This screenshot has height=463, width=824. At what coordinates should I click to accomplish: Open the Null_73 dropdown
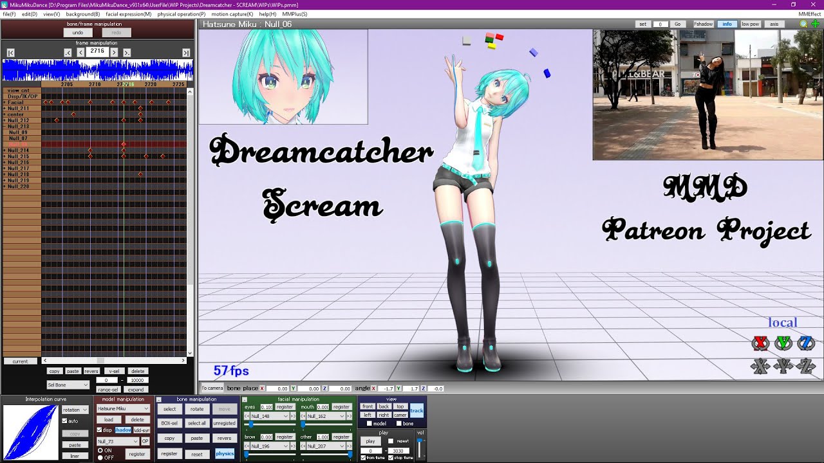coord(118,441)
